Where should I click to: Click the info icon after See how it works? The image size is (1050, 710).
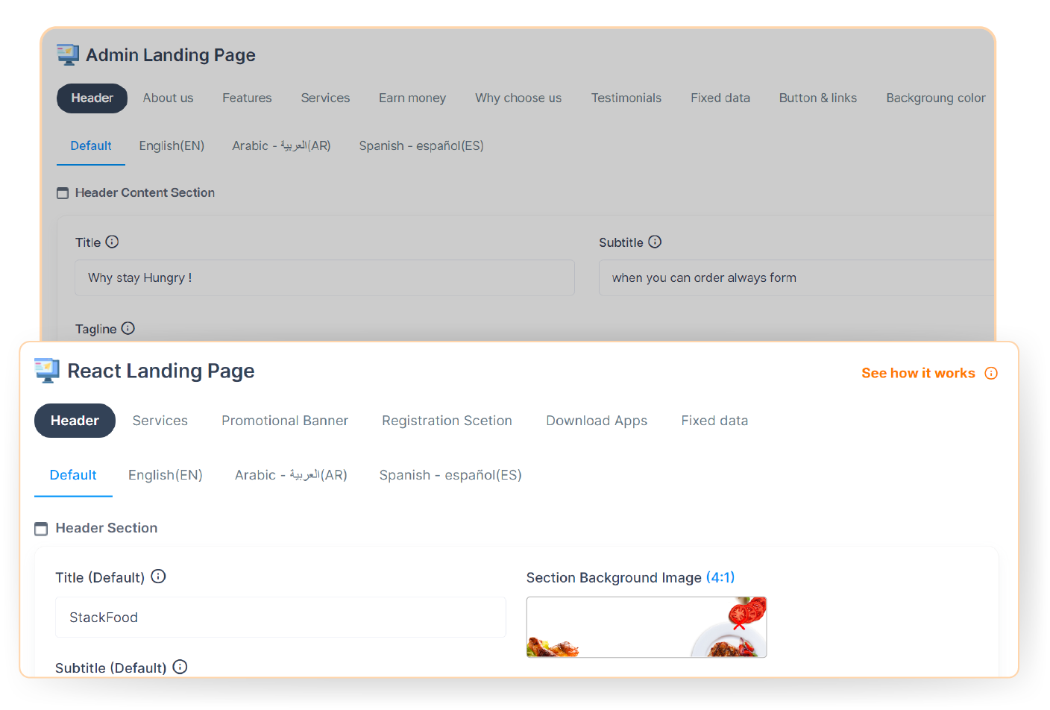[991, 373]
